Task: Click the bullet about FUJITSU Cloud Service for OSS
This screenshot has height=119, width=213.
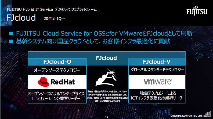Action: pyautogui.click(x=104, y=33)
